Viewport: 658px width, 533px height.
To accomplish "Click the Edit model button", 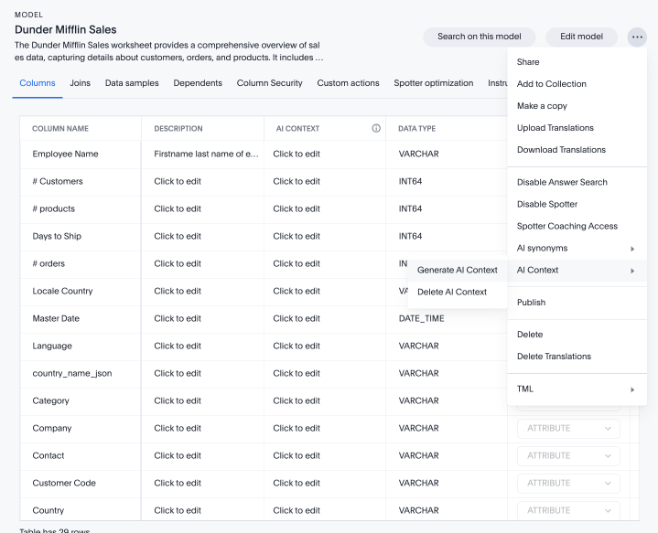I will tap(581, 37).
